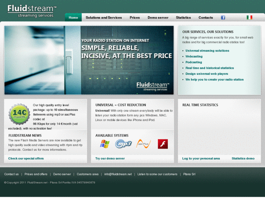Click Log to your personal area
The height and width of the screenshot is (198, 265).
point(201,158)
